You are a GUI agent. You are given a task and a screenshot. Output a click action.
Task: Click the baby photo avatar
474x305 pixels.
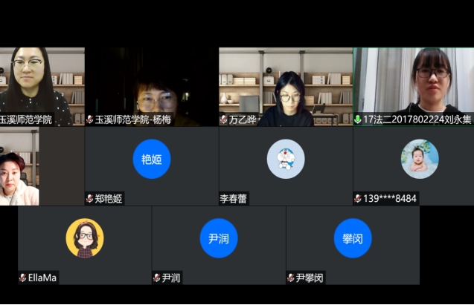[x=420, y=159]
